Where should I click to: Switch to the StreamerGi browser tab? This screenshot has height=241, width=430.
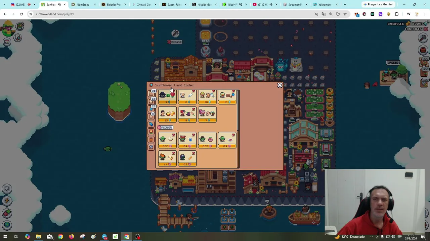click(295, 5)
